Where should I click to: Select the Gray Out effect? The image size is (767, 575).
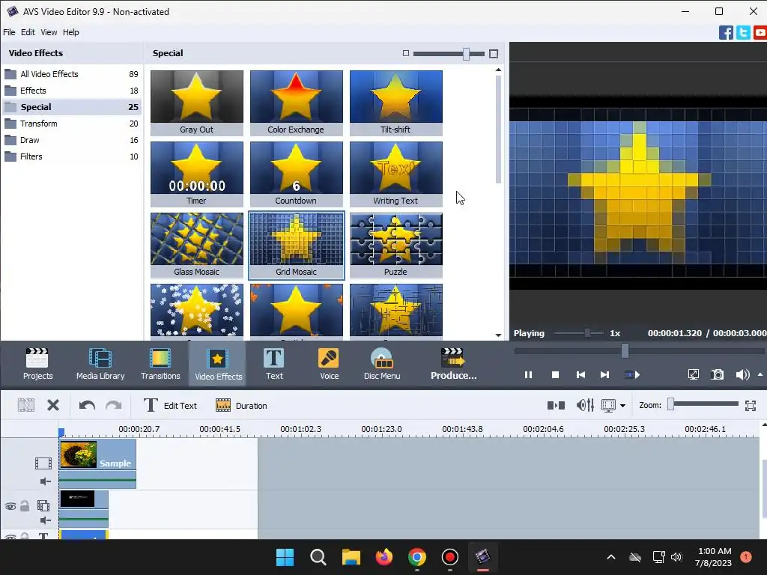197,103
